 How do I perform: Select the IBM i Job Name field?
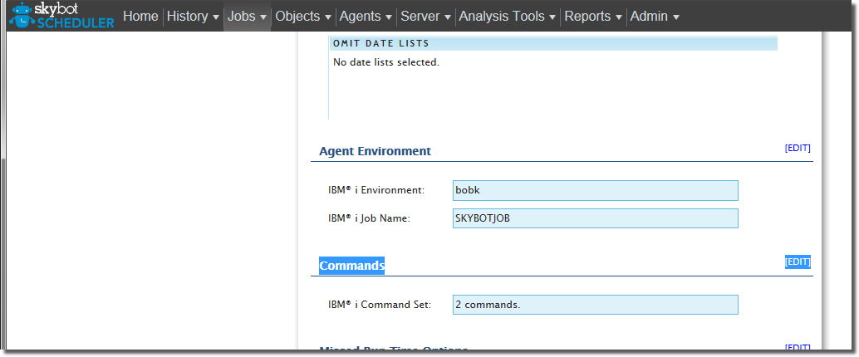pyautogui.click(x=595, y=218)
